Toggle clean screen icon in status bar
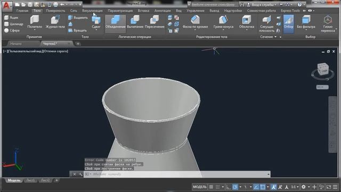The height and width of the screenshot is (192, 341). 329,187
